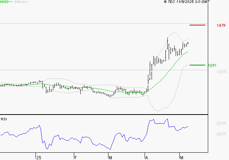This screenshot has height=160, width=229.
Task: Click the A month marker on time axis
Action: pos(146,158)
